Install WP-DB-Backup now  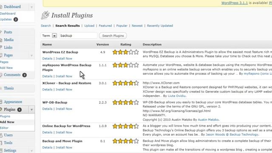pos(64,109)
